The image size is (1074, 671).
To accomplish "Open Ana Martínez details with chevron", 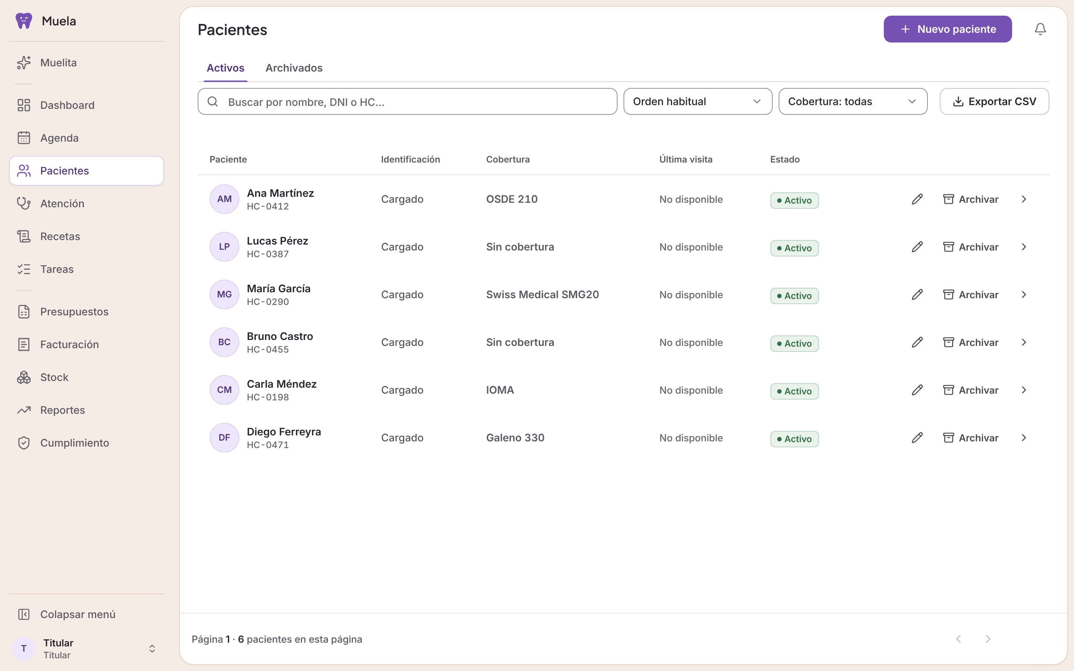I will [1024, 199].
